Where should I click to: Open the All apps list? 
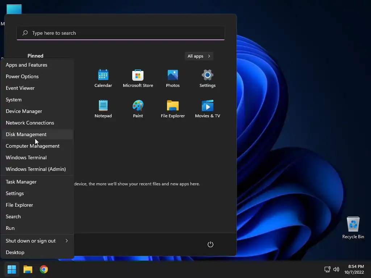pos(199,56)
